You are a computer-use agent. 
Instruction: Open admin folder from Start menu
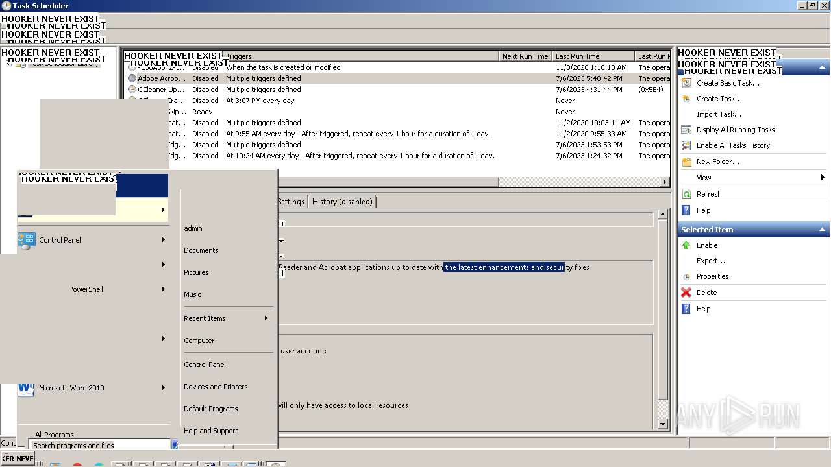[x=193, y=228]
